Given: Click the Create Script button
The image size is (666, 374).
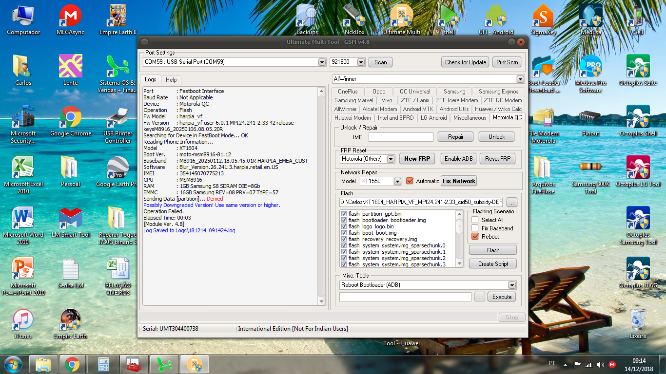Looking at the screenshot, I should coord(493,264).
